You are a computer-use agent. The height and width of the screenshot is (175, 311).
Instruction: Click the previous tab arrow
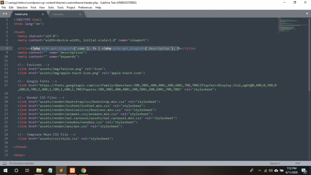[x=3, y=14]
